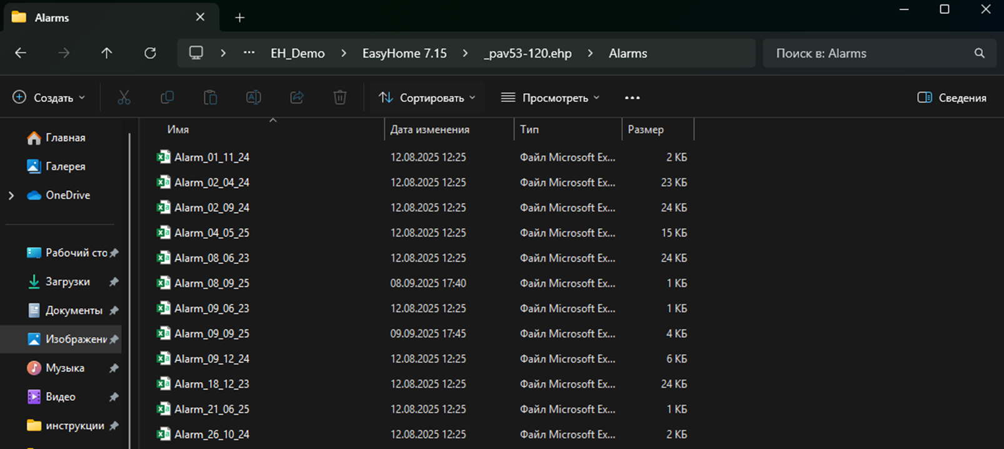Viewport: 1004px width, 449px height.
Task: Open the Просмотреть view dropdown
Action: point(550,98)
